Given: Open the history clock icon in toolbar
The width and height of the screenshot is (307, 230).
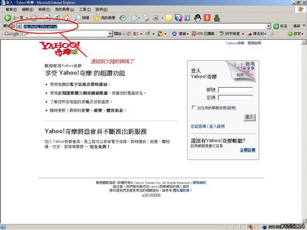Looking at the screenshot, I should pos(123,18).
